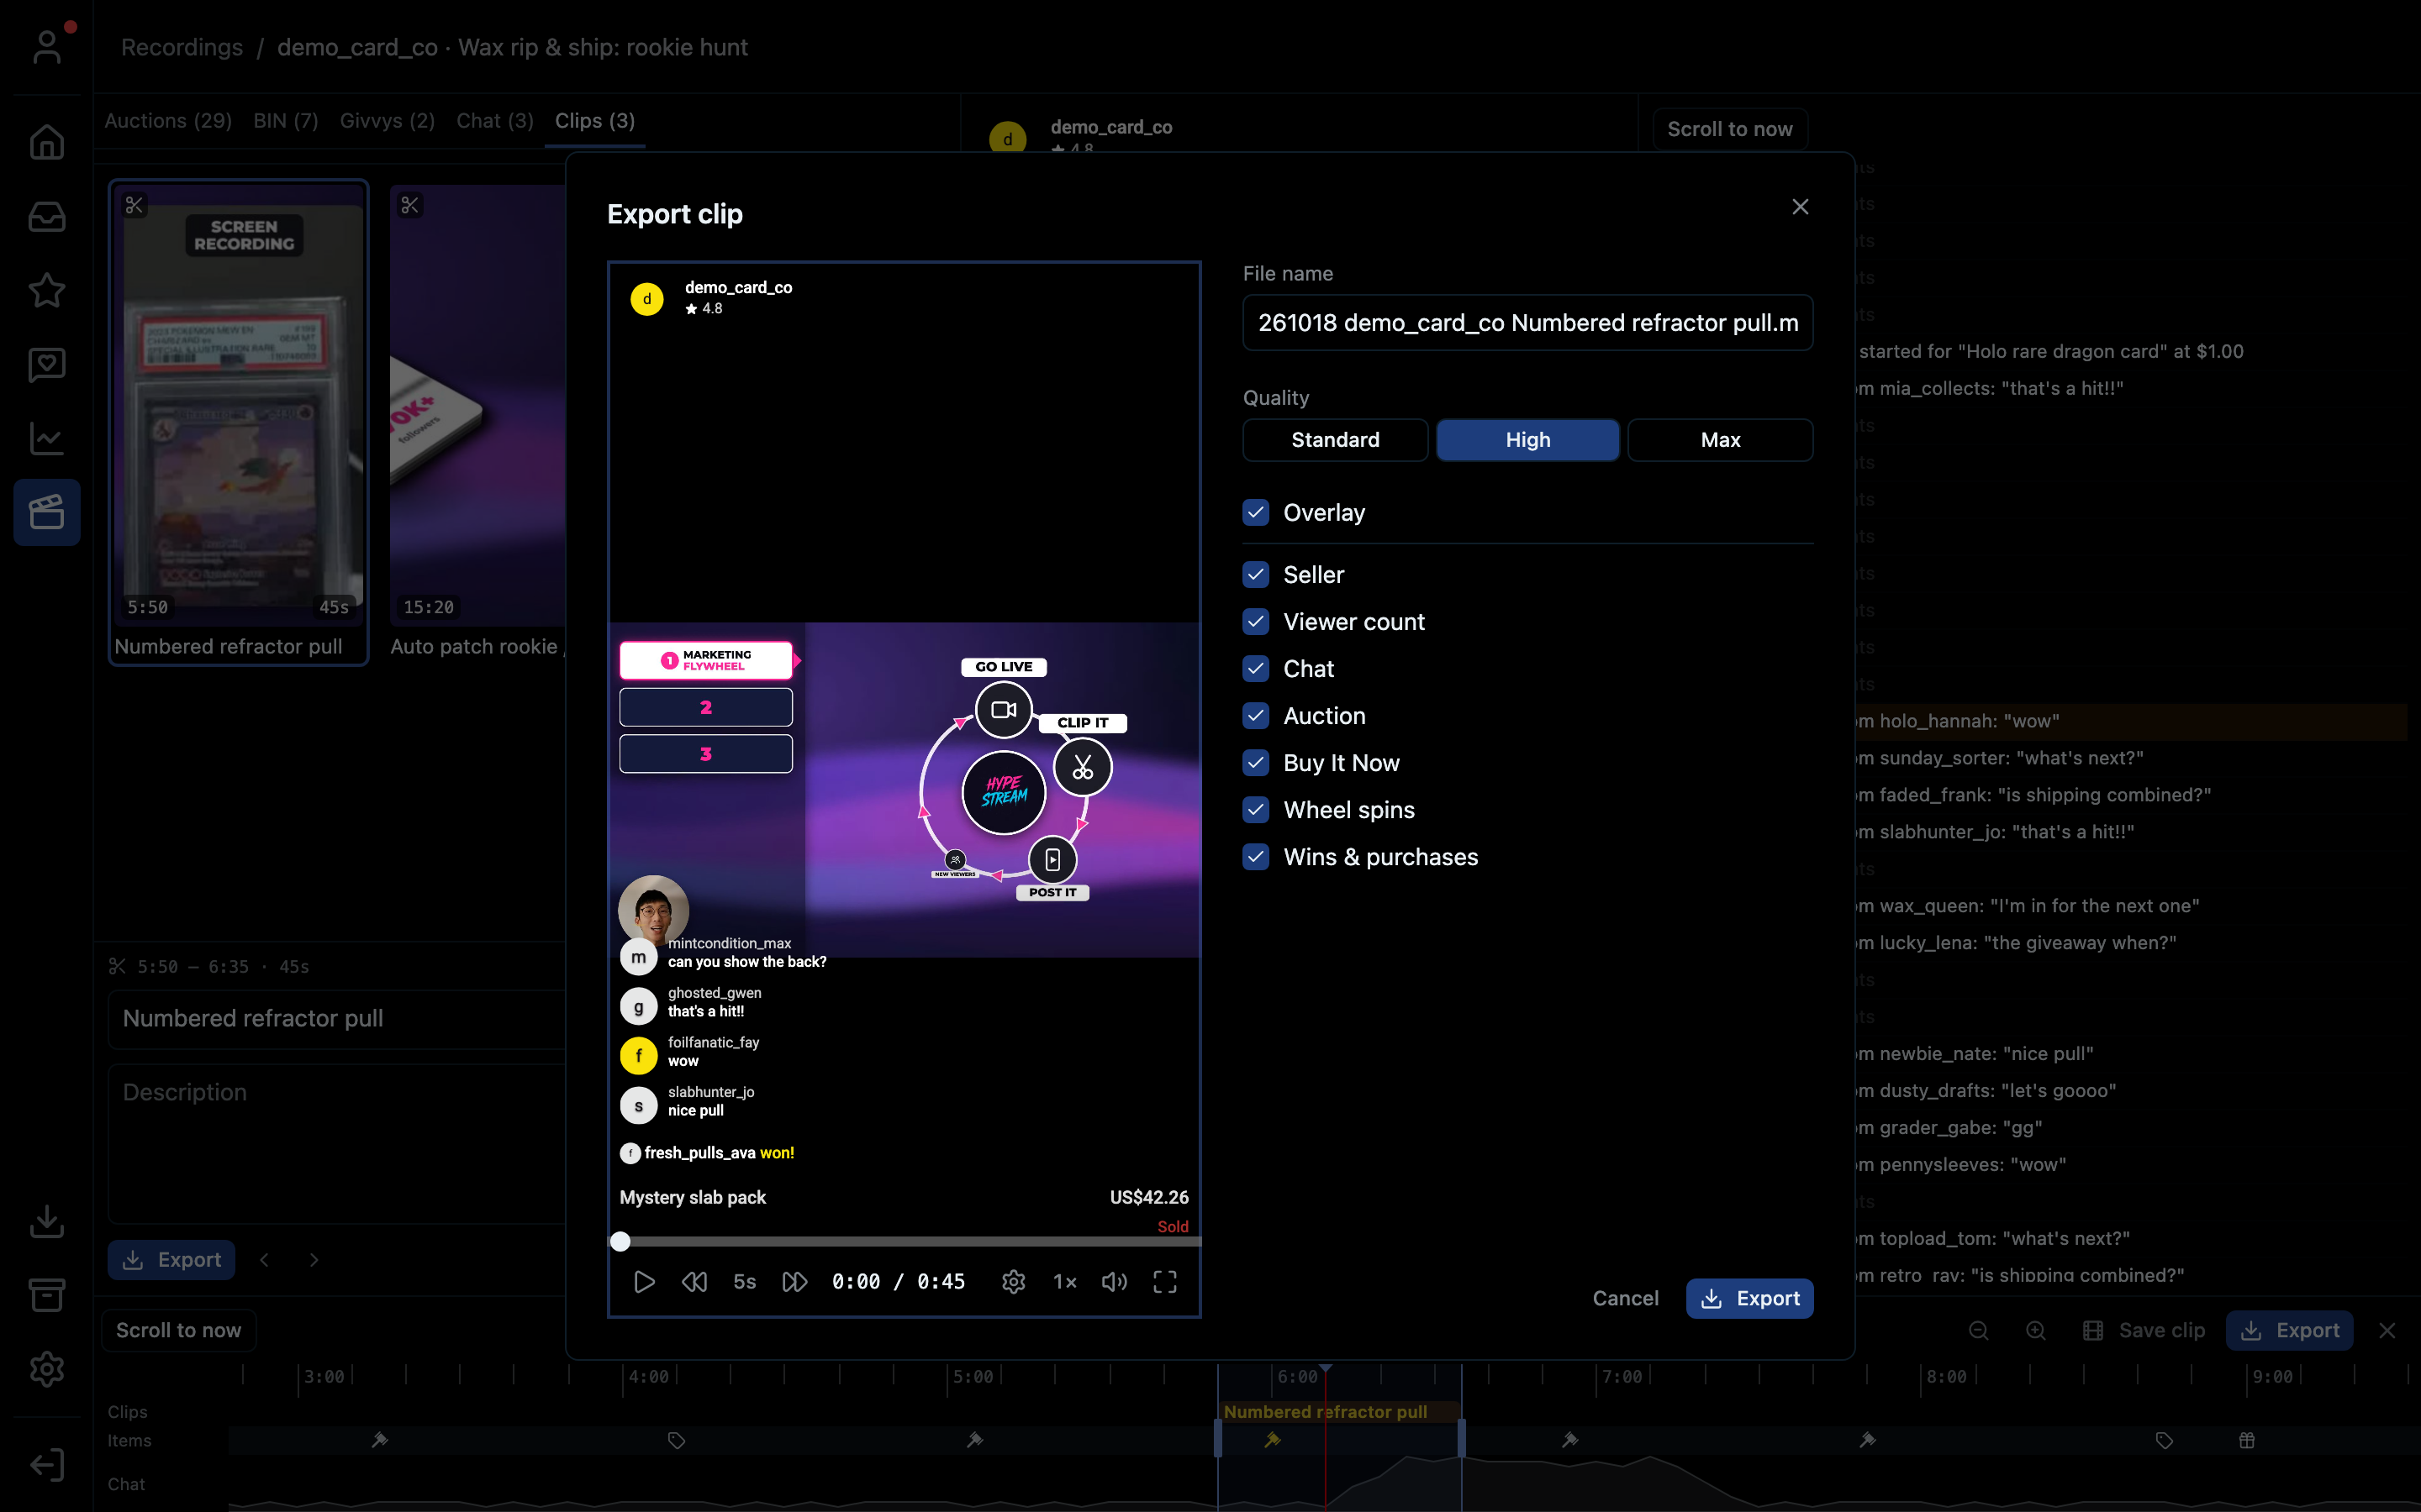The image size is (2421, 1512).
Task: Open the Recordings clapperboard sidebar icon
Action: [x=47, y=512]
